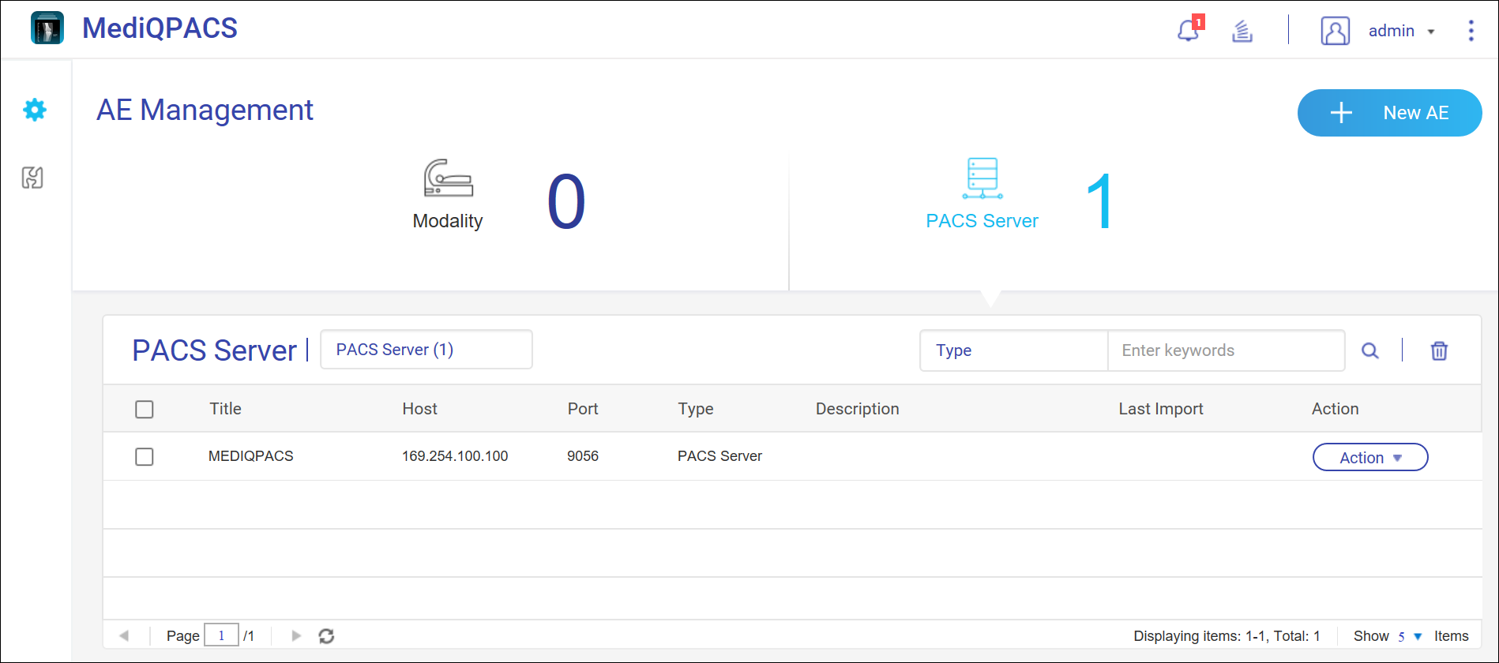Screen dimensions: 1499x663
Task: Click the search magnifier icon
Action: (x=1370, y=350)
